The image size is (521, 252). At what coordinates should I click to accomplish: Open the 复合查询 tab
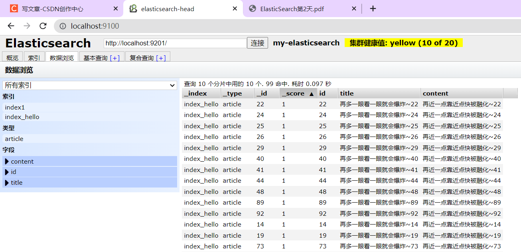pyautogui.click(x=142, y=58)
